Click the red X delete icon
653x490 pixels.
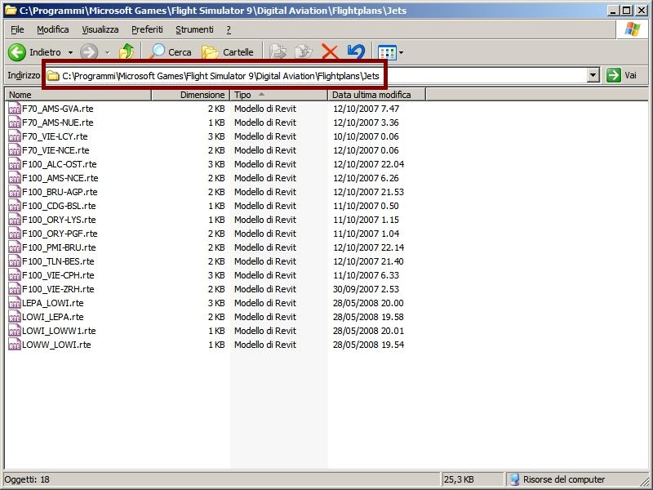click(x=330, y=52)
